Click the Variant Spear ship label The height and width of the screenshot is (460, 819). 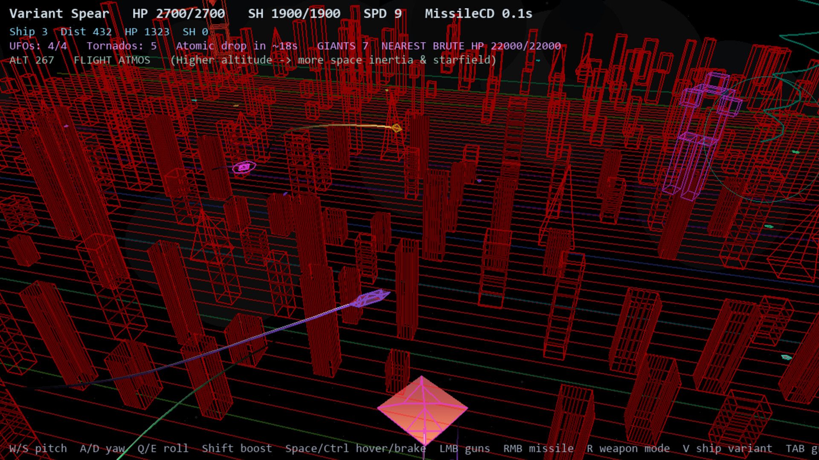59,14
